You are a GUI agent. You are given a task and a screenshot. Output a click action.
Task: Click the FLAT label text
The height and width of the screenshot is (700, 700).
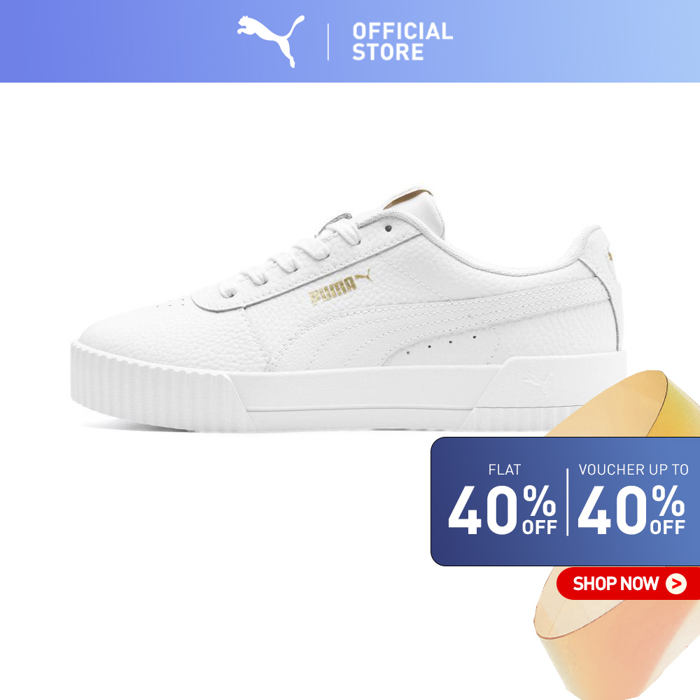point(505,470)
